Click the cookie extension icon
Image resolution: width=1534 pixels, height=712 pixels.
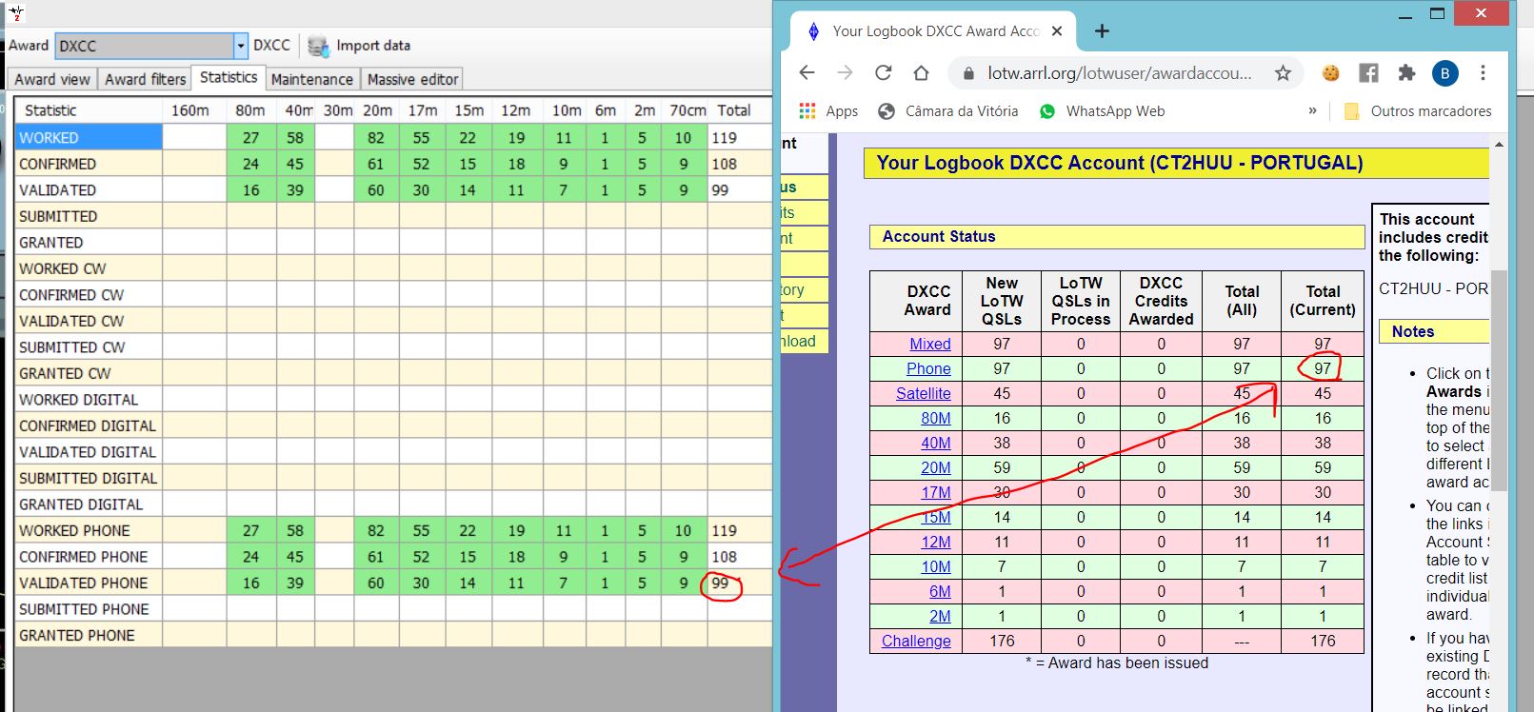click(x=1330, y=73)
